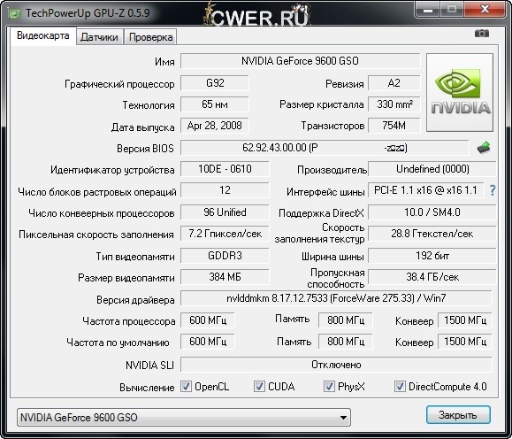512x439 pixels.
Task: Click the device ID 10DE - 0610
Action: (225, 169)
